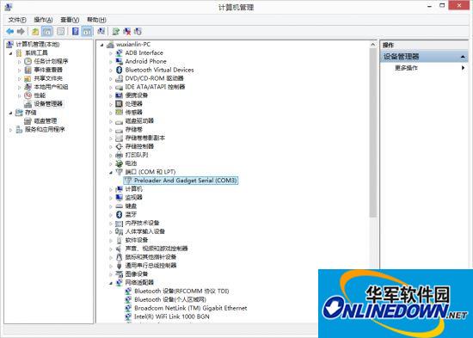
Task: Click the 共享文件夹 folder icon
Action: pyautogui.click(x=28, y=78)
